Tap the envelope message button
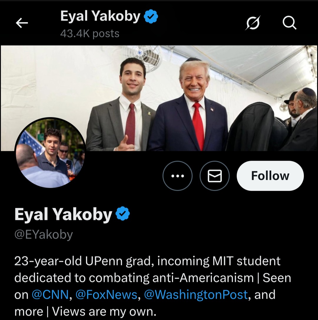 click(x=215, y=176)
